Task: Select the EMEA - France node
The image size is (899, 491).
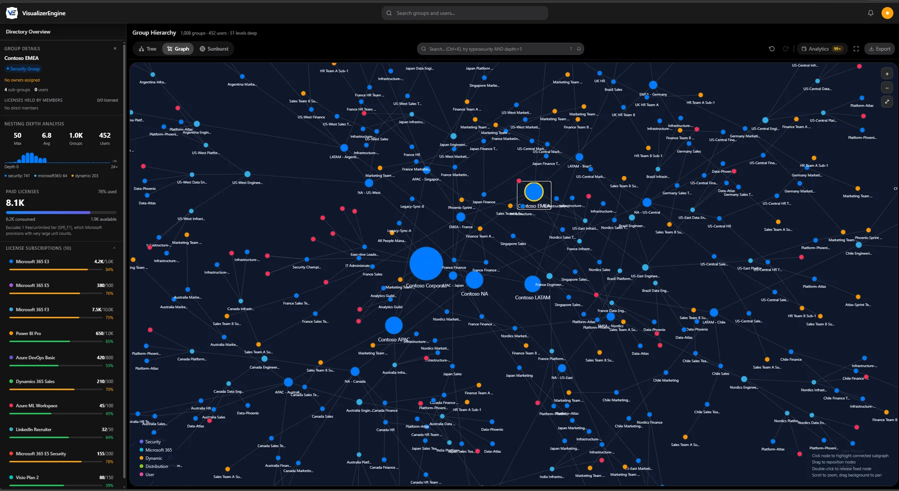Action: 460,217
